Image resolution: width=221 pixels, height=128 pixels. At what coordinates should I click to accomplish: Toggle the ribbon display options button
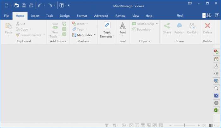click(x=190, y=3)
